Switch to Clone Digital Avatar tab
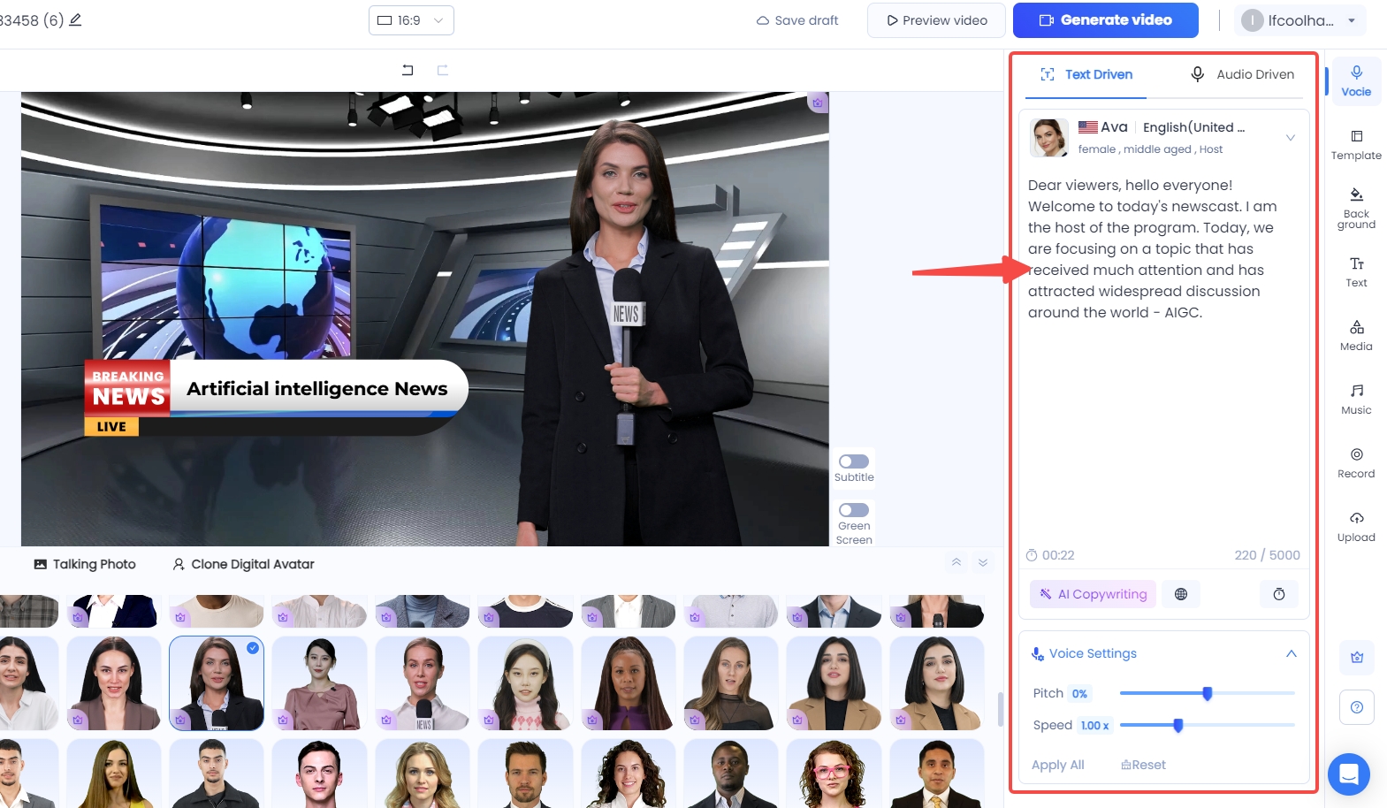The image size is (1387, 808). click(x=243, y=564)
